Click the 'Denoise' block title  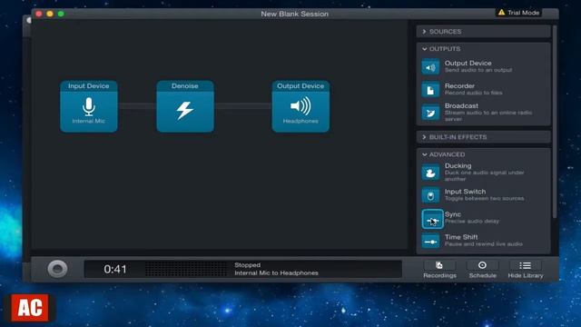185,86
